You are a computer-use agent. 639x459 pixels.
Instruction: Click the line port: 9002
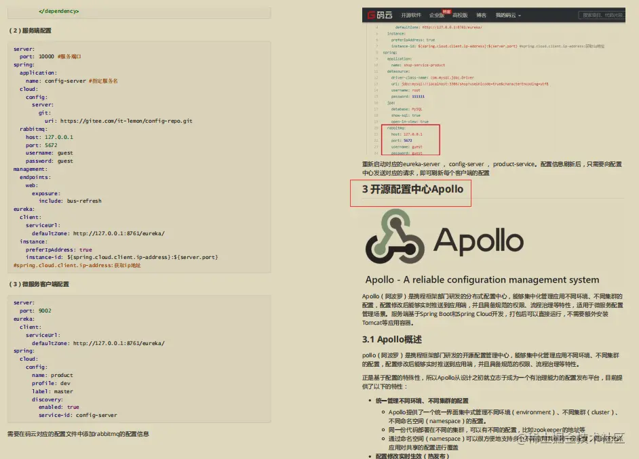pyautogui.click(x=35, y=311)
